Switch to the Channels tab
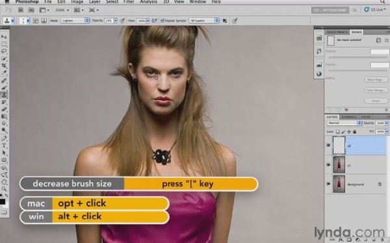The width and height of the screenshot is (390, 243). [349, 117]
